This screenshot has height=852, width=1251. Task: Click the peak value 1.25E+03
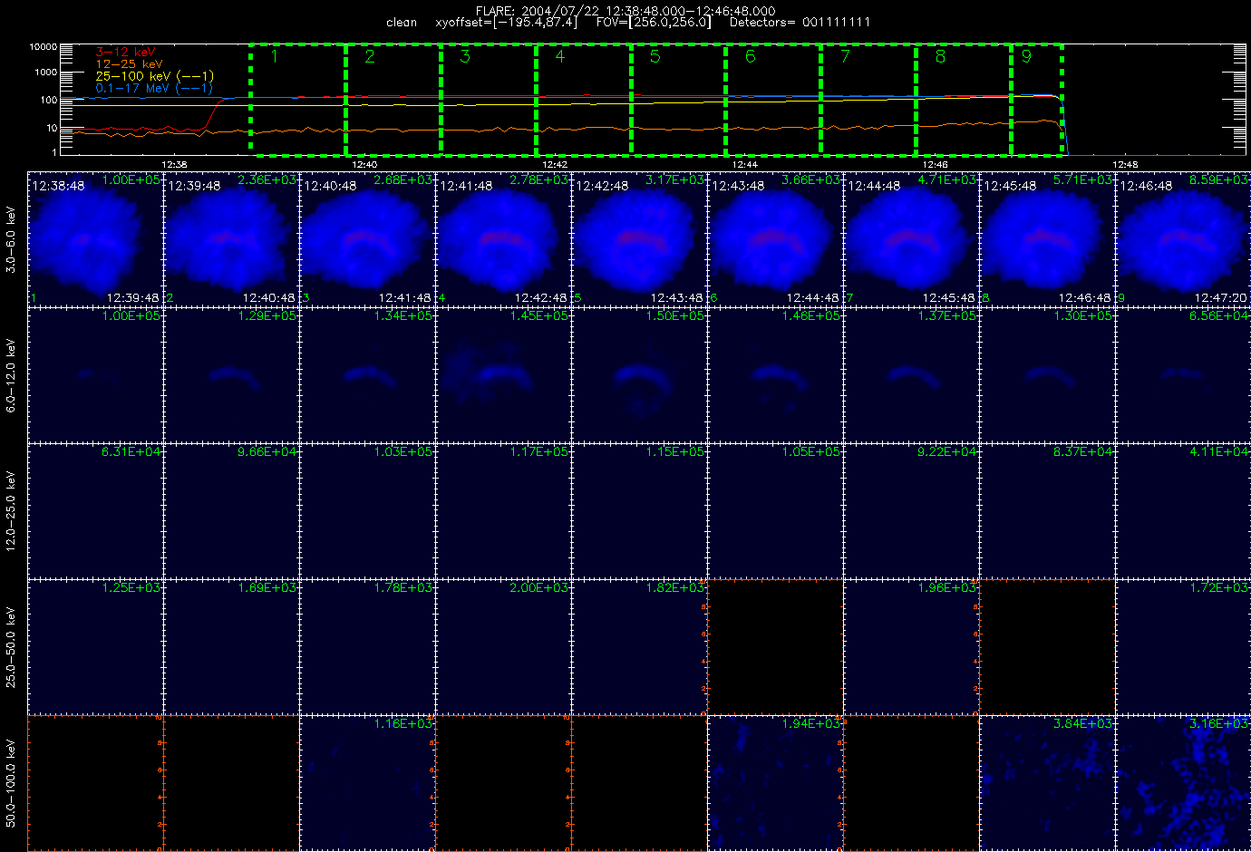[131, 588]
